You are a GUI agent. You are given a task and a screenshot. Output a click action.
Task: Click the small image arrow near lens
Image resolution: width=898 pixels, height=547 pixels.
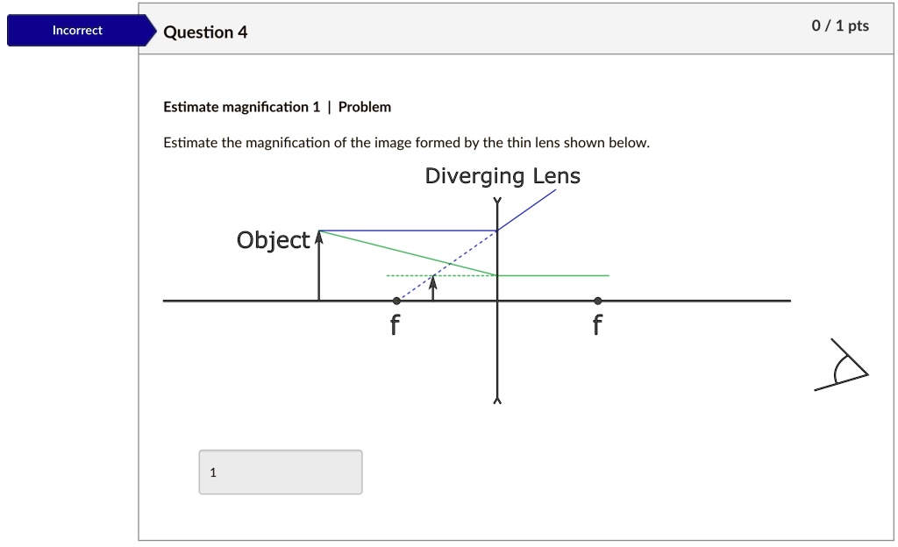pyautogui.click(x=433, y=288)
